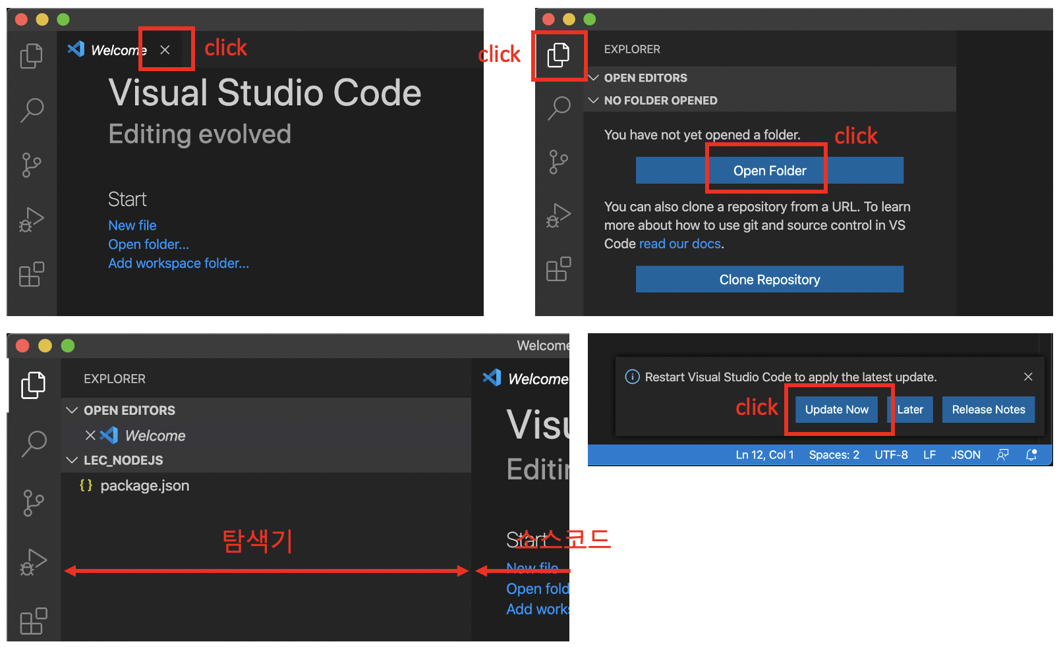1061x648 pixels.
Task: Collapse OPEN EDITORS in the No Folder Opened window
Action: pyautogui.click(x=594, y=78)
